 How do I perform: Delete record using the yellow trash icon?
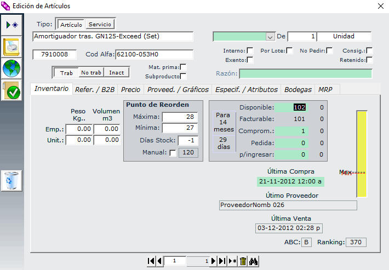pyautogui.click(x=243, y=262)
